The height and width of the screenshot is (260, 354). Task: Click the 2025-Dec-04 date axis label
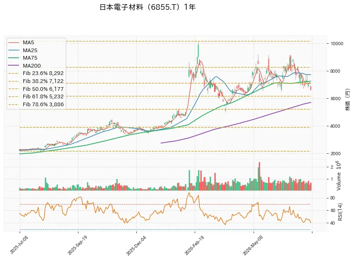[x=136, y=246]
